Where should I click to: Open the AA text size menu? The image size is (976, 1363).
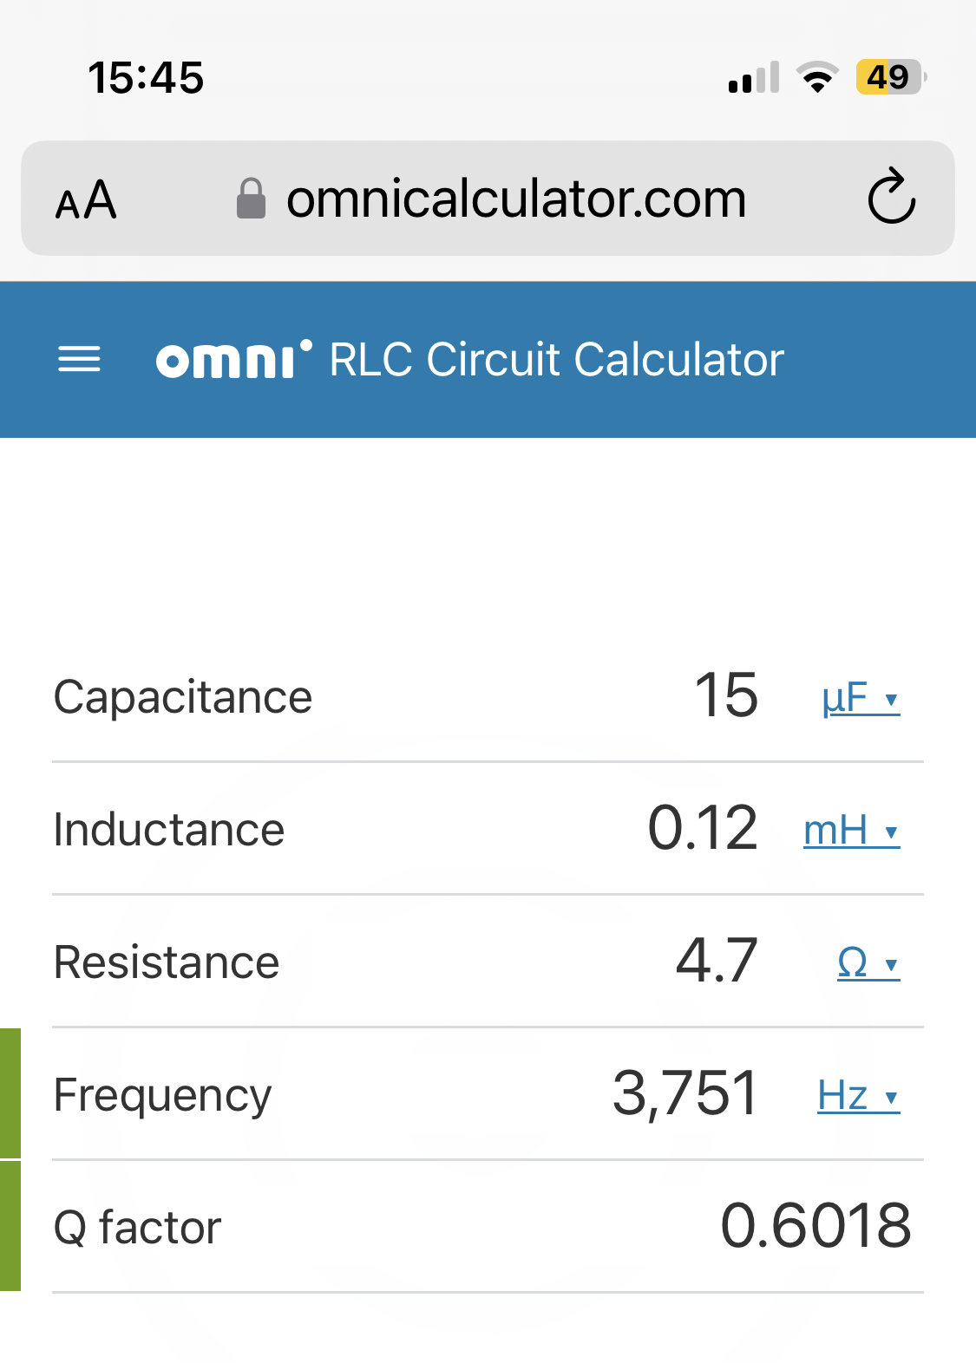86,200
